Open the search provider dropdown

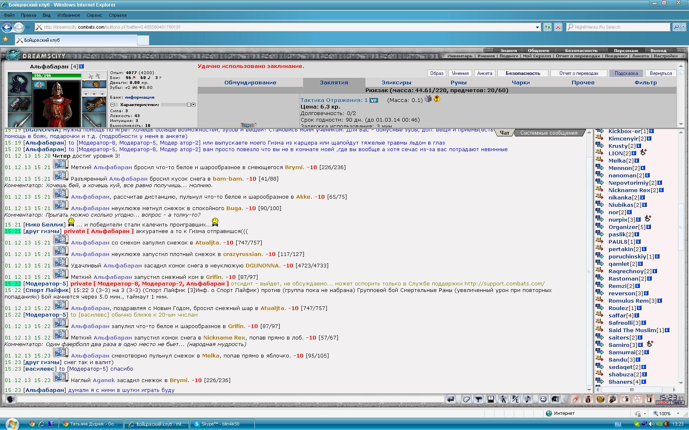coord(684,27)
